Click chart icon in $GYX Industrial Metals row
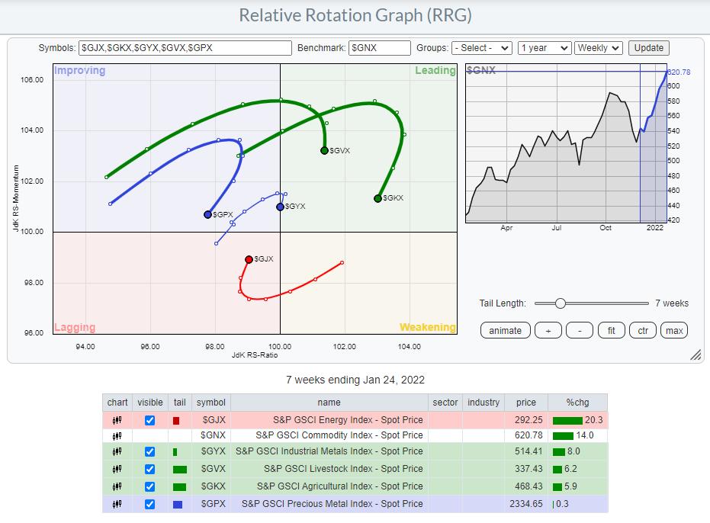 point(117,452)
